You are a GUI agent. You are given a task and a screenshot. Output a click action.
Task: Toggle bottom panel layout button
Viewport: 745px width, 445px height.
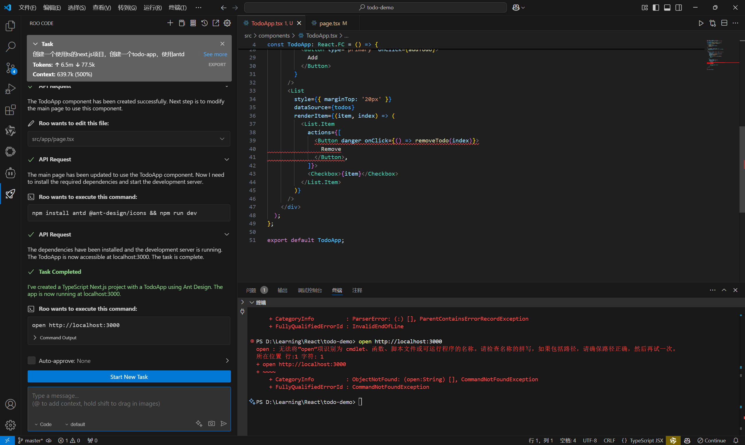[667, 8]
